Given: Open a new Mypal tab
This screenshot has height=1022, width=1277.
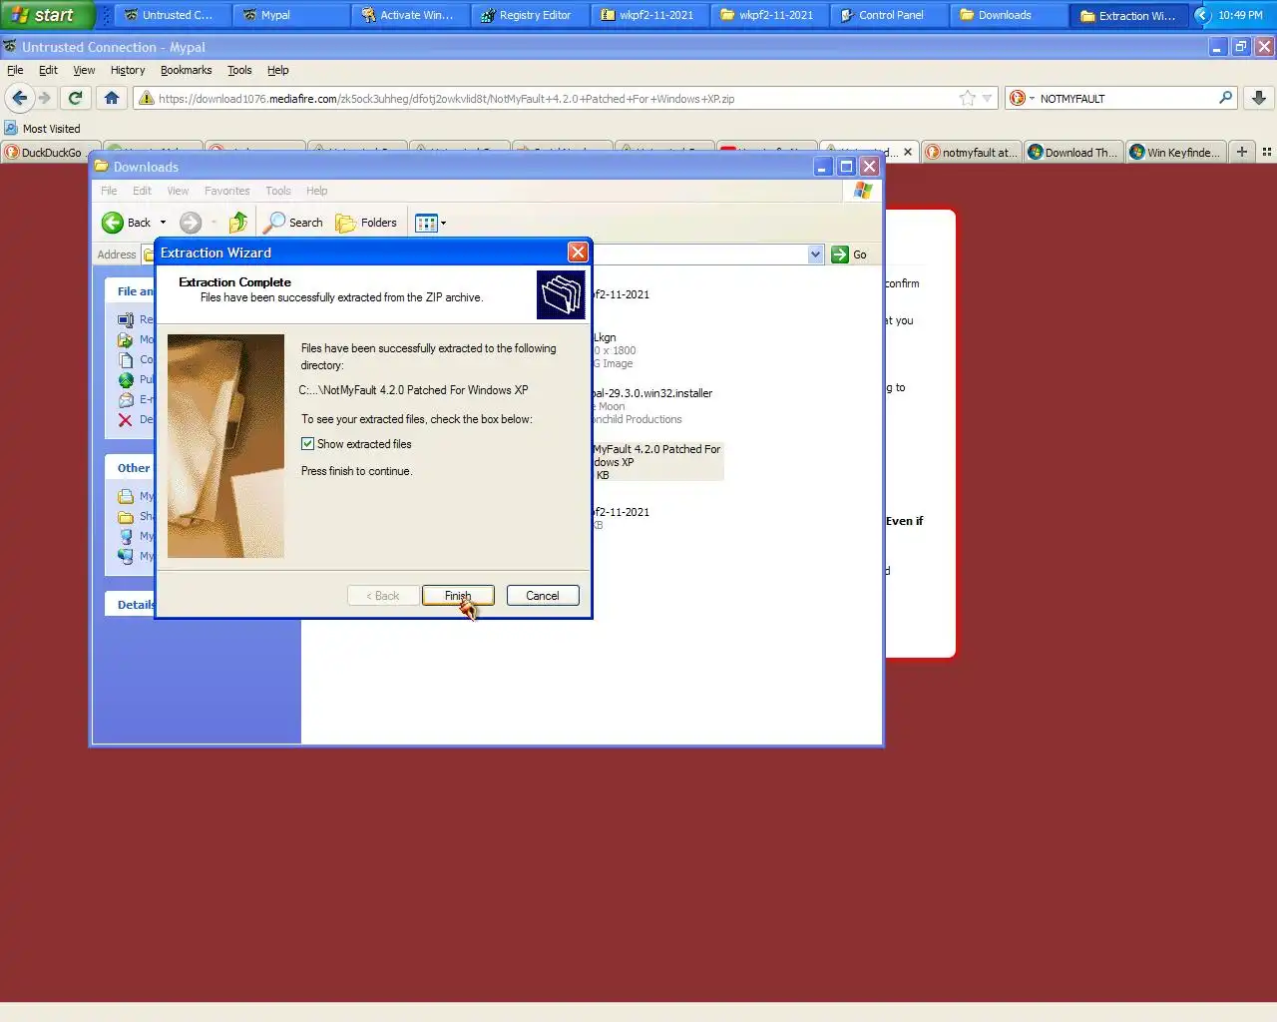Looking at the screenshot, I should click(1242, 152).
